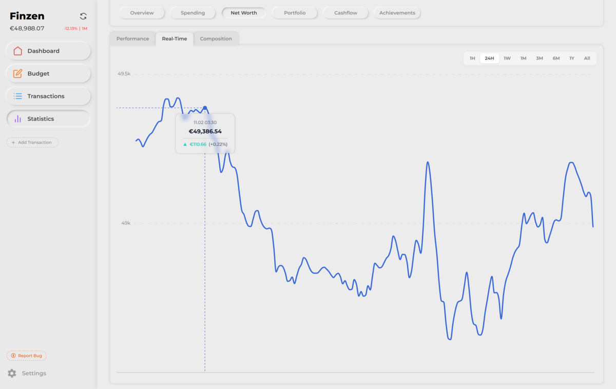
Task: Go to the Portfolio section
Action: (295, 13)
